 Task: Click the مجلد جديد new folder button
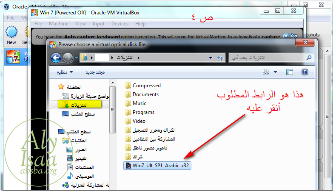pos(95,72)
